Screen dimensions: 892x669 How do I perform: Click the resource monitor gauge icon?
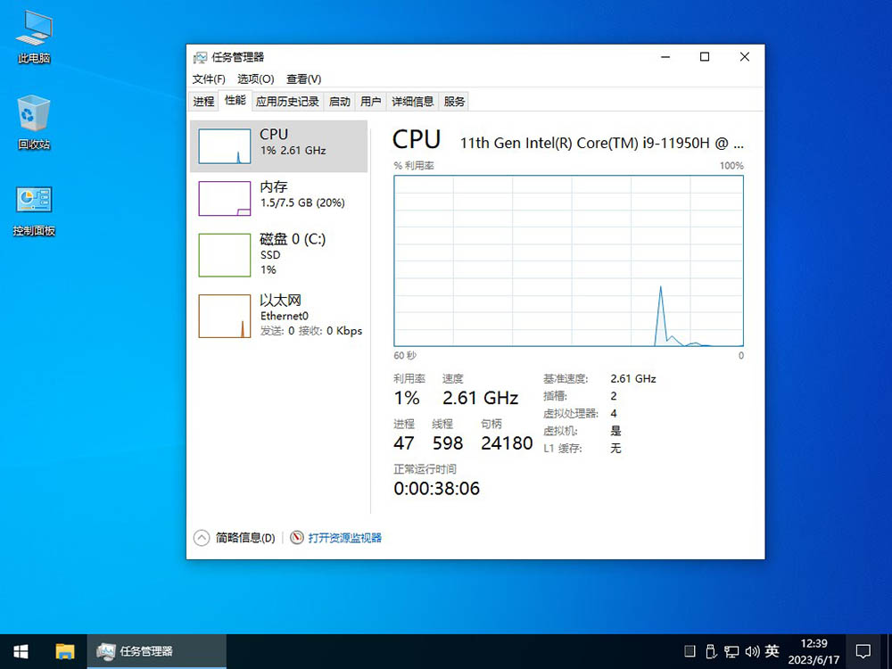pos(296,538)
